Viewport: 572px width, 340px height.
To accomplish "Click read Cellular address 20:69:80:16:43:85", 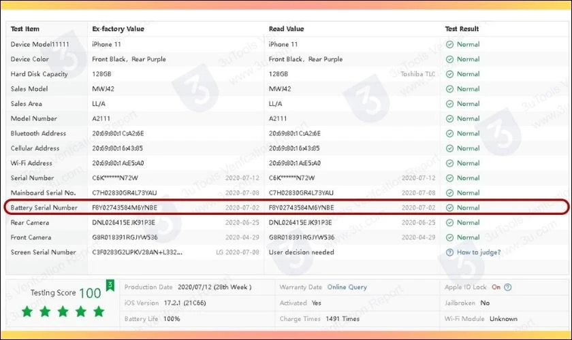I will click(x=294, y=148).
